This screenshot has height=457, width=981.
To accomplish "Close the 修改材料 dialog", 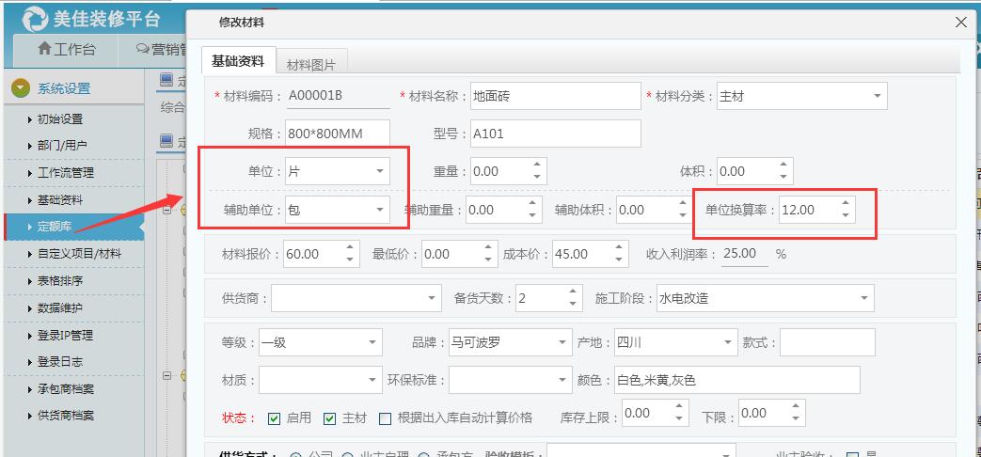I will [x=960, y=22].
